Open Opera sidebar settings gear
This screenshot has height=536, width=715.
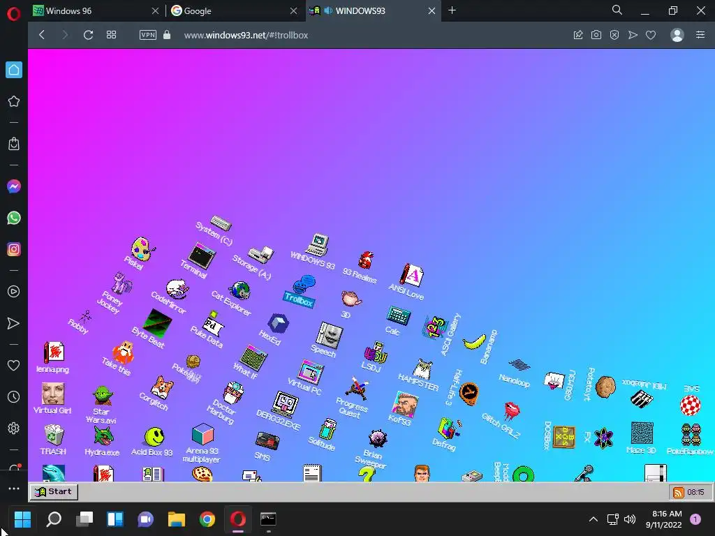(14, 429)
